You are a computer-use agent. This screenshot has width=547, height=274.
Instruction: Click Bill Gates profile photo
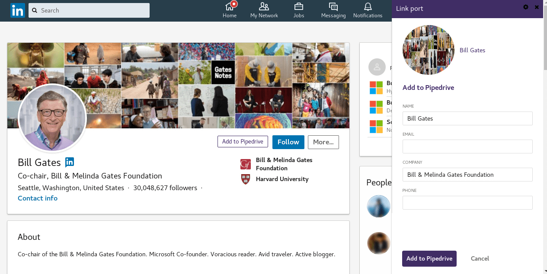(x=52, y=118)
